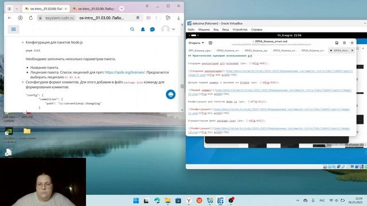Click the 'Конфигурация для пакетов Node.js' heading
The image size is (367, 206).
[x=54, y=42]
